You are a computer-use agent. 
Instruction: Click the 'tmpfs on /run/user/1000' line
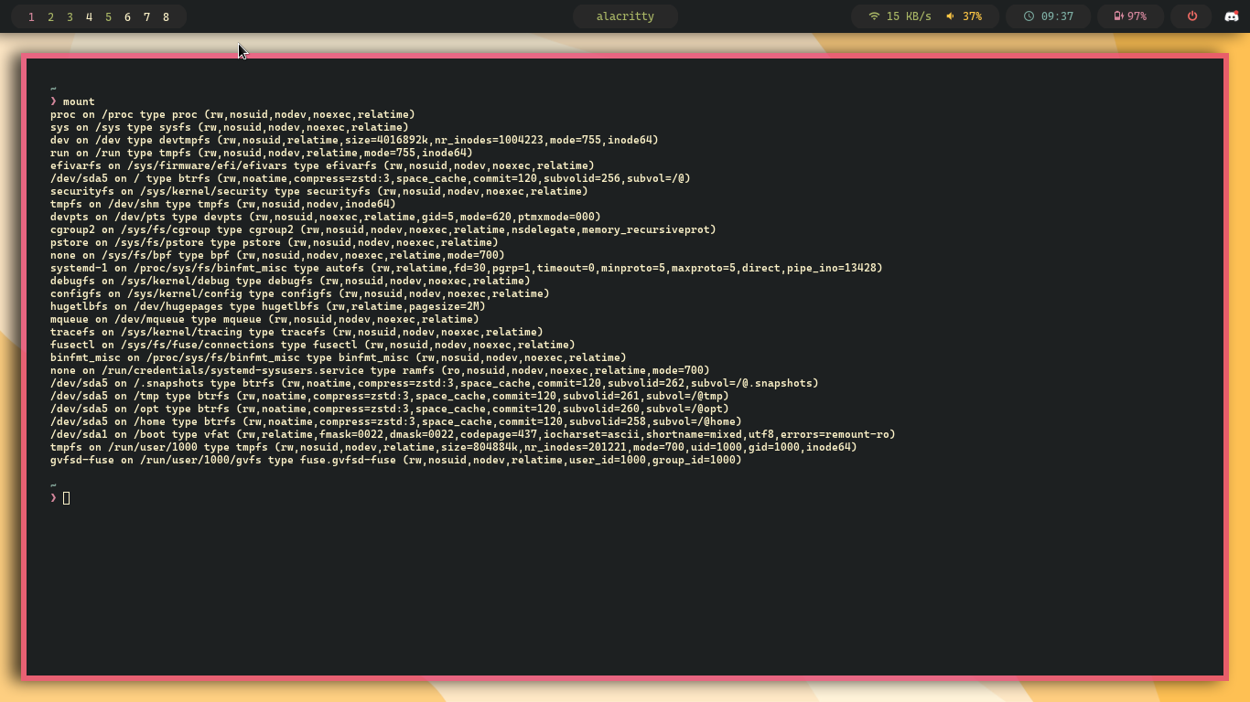coord(454,447)
